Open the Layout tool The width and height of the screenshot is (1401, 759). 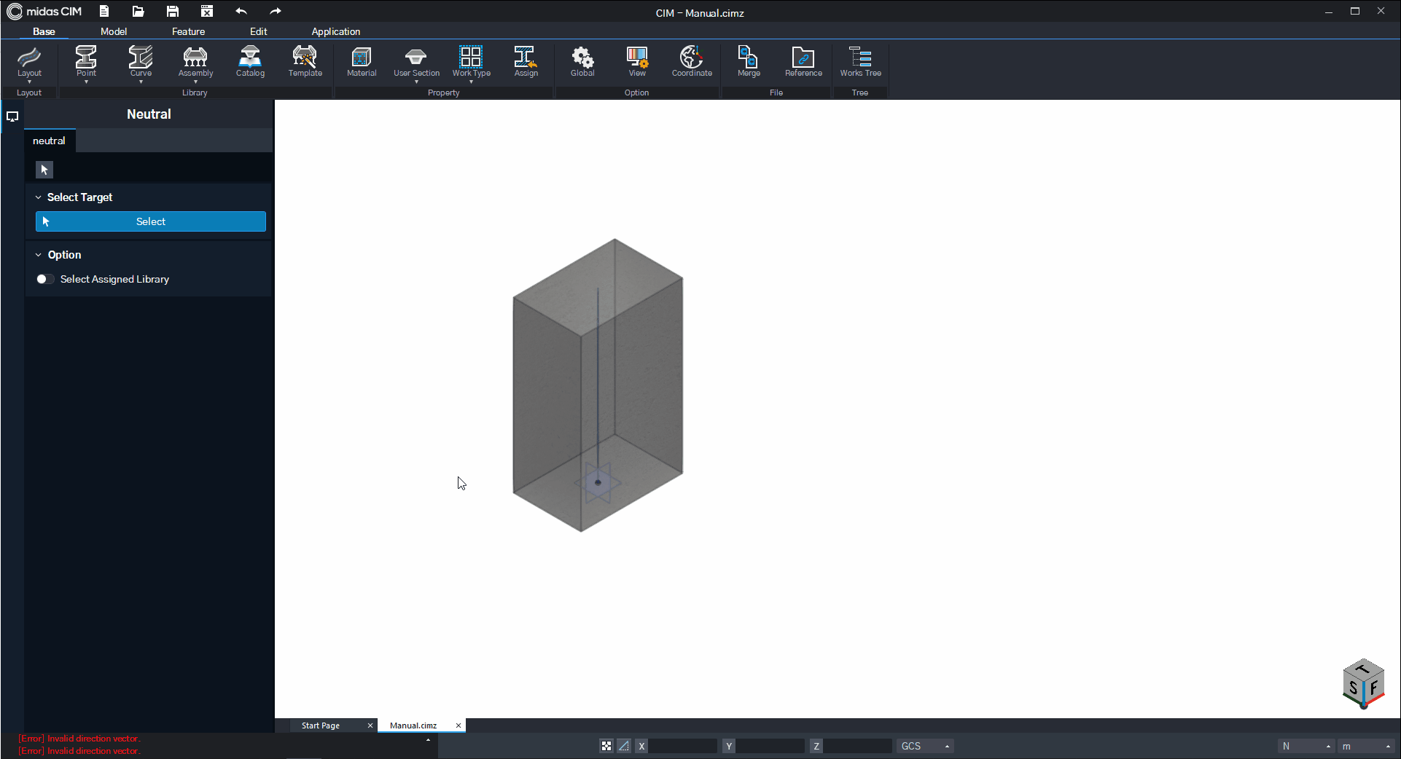click(x=29, y=61)
